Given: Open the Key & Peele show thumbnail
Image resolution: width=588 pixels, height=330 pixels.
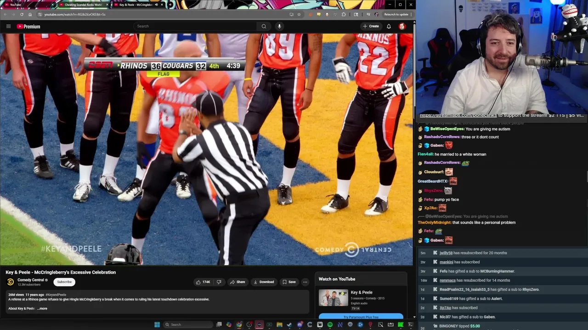Looking at the screenshot, I should click(334, 298).
